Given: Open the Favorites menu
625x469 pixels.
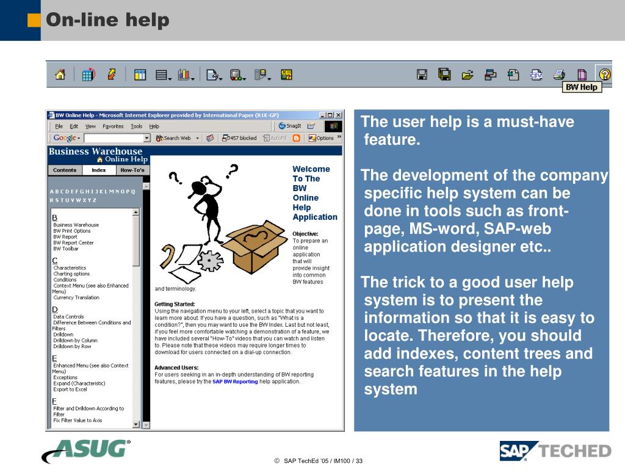Looking at the screenshot, I should click(x=113, y=126).
